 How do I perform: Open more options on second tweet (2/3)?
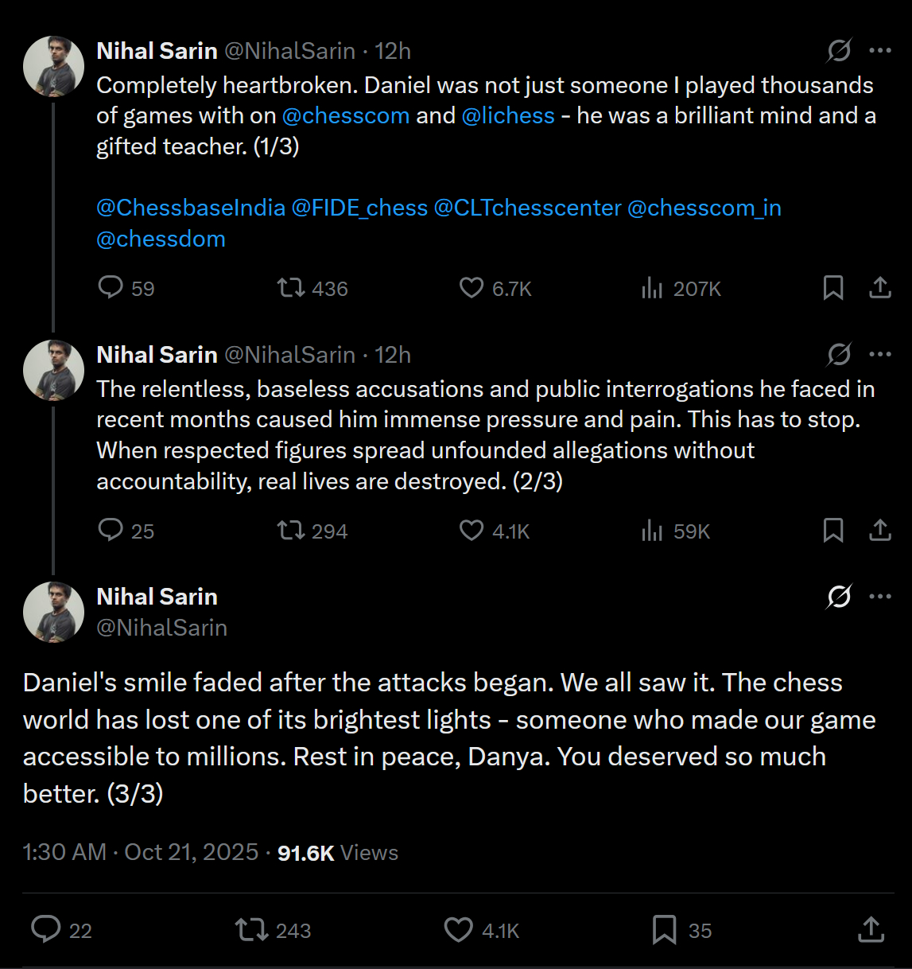click(x=880, y=354)
